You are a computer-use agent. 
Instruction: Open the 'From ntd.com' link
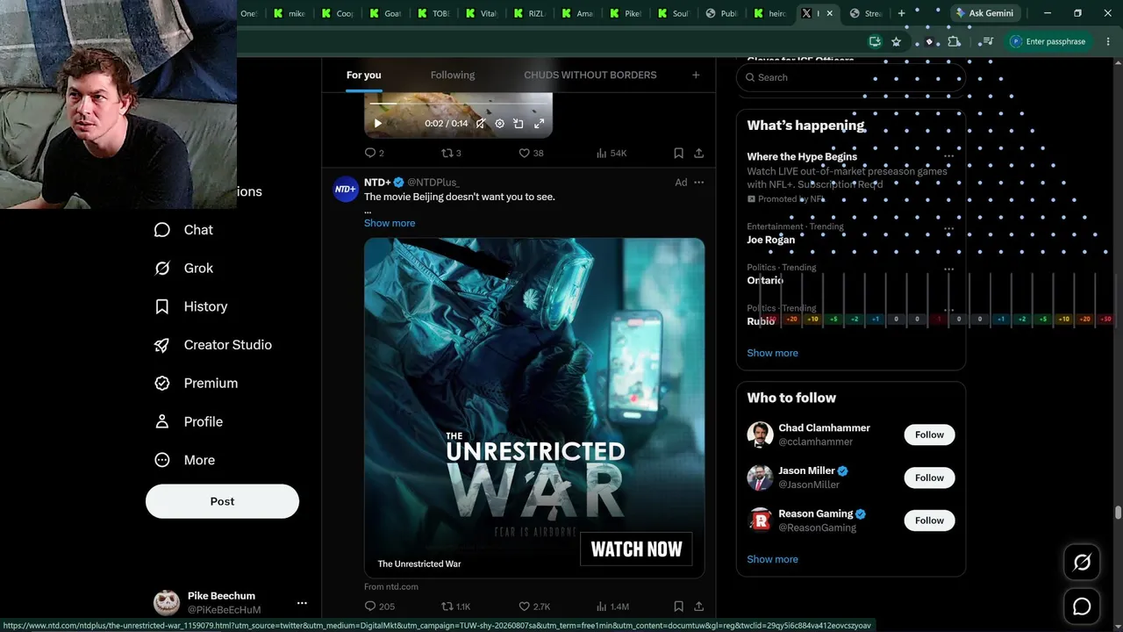(391, 586)
